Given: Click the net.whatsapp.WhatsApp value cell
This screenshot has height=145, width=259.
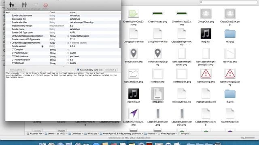Looking at the screenshot, I should 82,23.
